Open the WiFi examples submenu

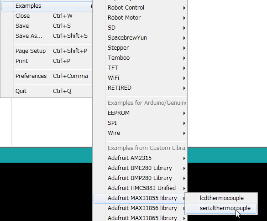(141, 78)
